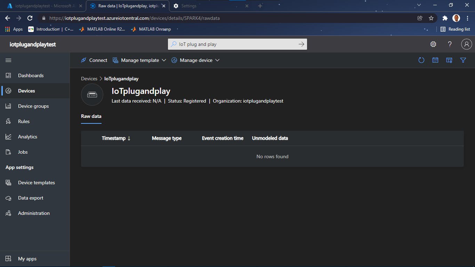Select the Devices icon in the sidebar
This screenshot has width=475, height=267.
pyautogui.click(x=8, y=91)
